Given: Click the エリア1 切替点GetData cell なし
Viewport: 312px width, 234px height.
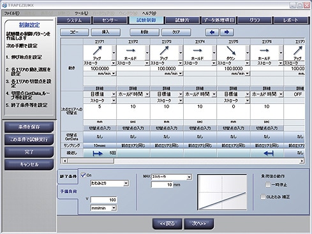Looking at the screenshot, I should 100,136.
